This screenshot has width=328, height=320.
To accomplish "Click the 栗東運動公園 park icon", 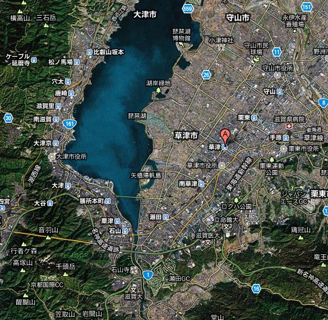I will pyautogui.click(x=271, y=160).
